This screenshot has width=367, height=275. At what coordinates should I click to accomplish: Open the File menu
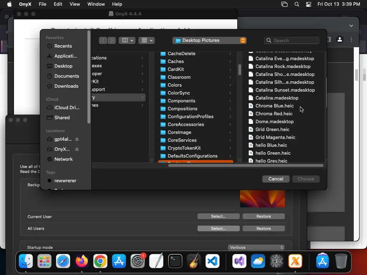42,4
